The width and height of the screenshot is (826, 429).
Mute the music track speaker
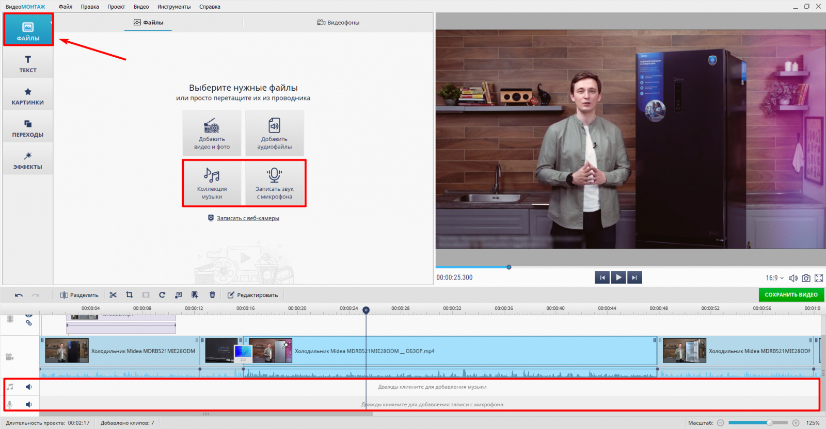pos(29,387)
